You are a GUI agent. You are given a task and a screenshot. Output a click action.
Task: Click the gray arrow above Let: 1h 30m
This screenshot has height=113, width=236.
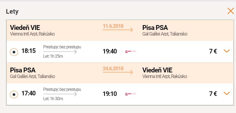pyautogui.click(x=60, y=94)
